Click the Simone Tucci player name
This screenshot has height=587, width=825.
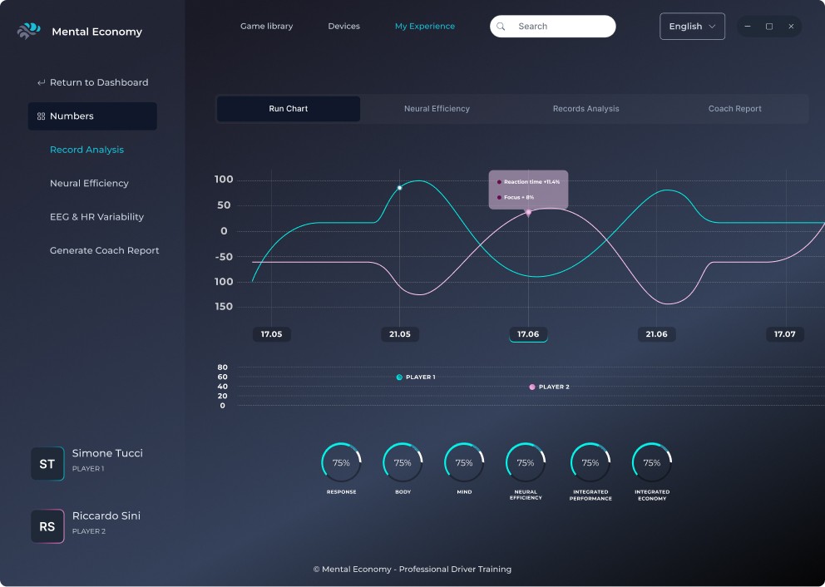(107, 453)
